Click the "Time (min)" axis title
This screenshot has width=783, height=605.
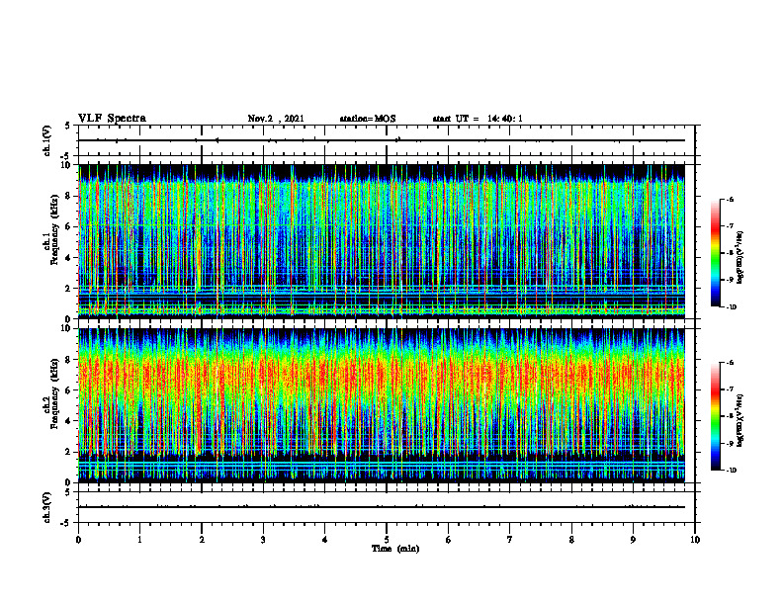(395, 549)
